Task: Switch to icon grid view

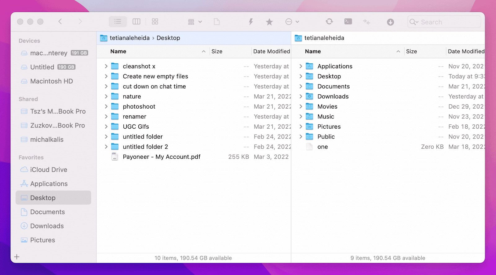Action: pos(155,22)
